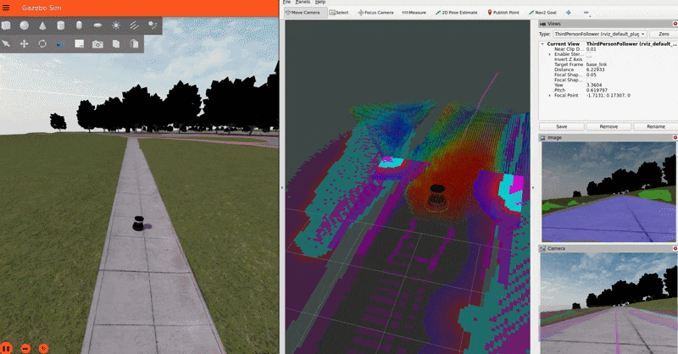Open the Panels menu

(303, 3)
